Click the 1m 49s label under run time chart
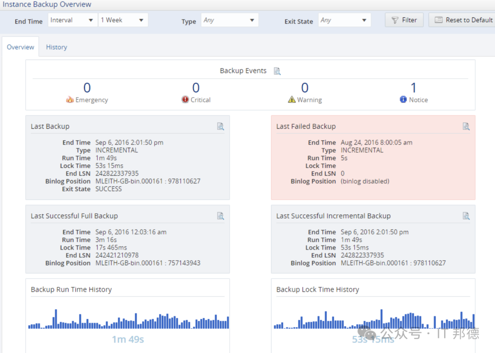Viewport: 495px width, 353px height. click(x=128, y=339)
